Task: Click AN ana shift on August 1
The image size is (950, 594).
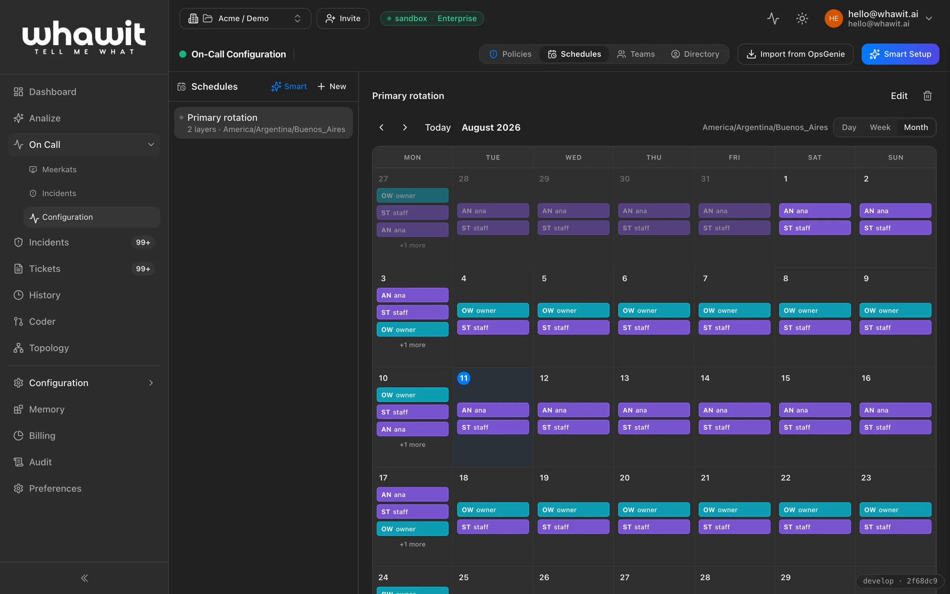Action: tap(815, 210)
